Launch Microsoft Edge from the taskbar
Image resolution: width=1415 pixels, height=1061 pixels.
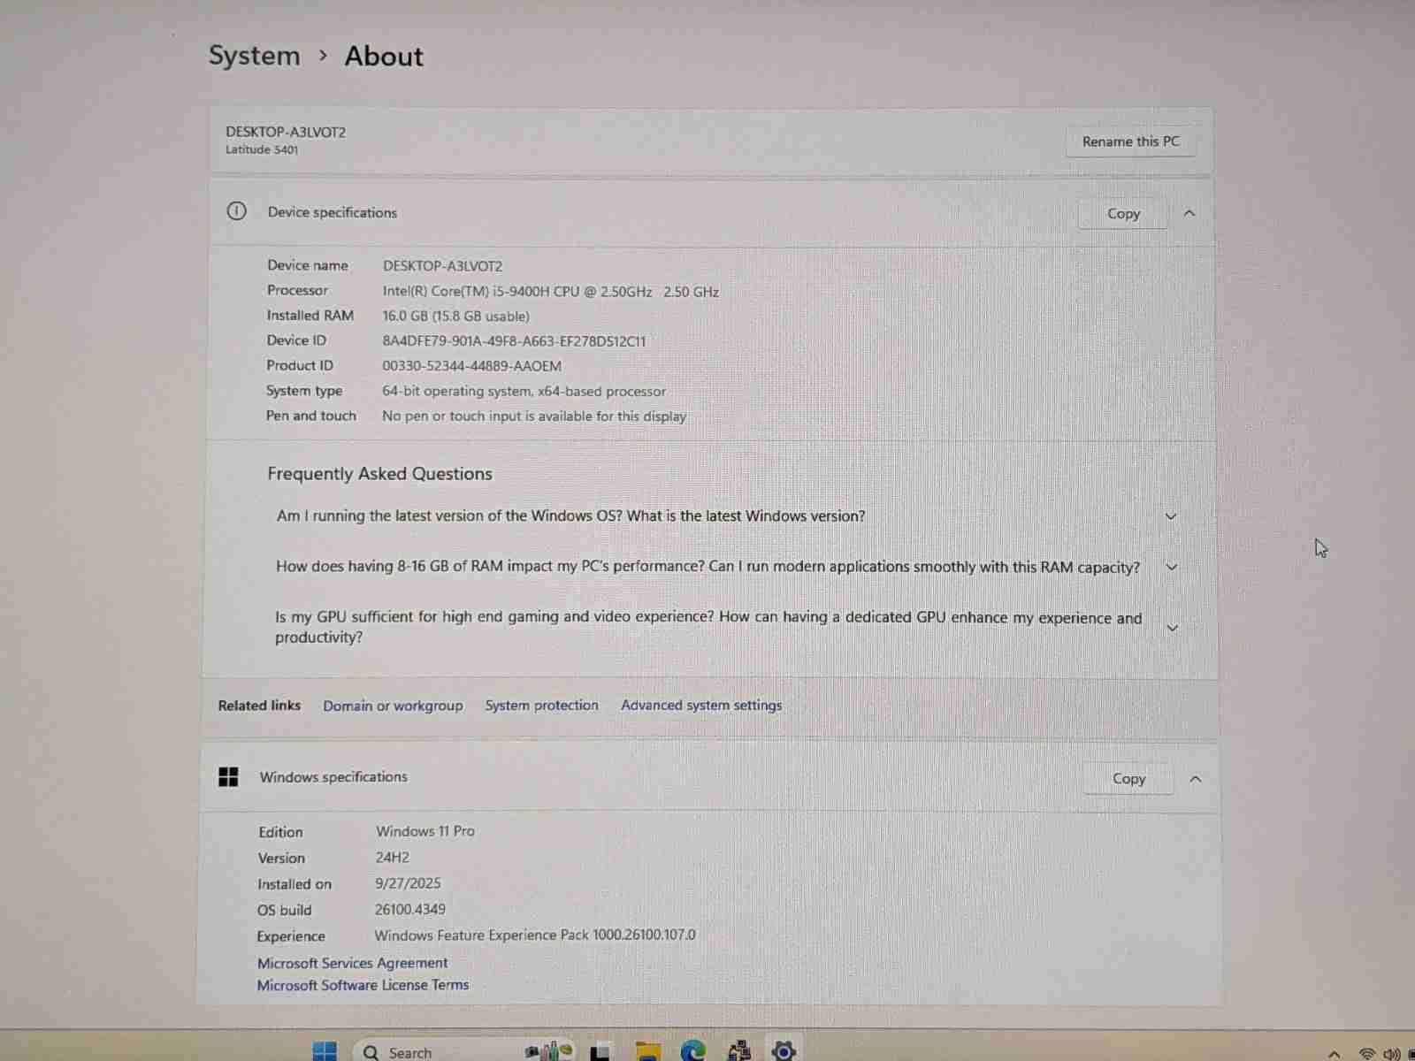(692, 1051)
